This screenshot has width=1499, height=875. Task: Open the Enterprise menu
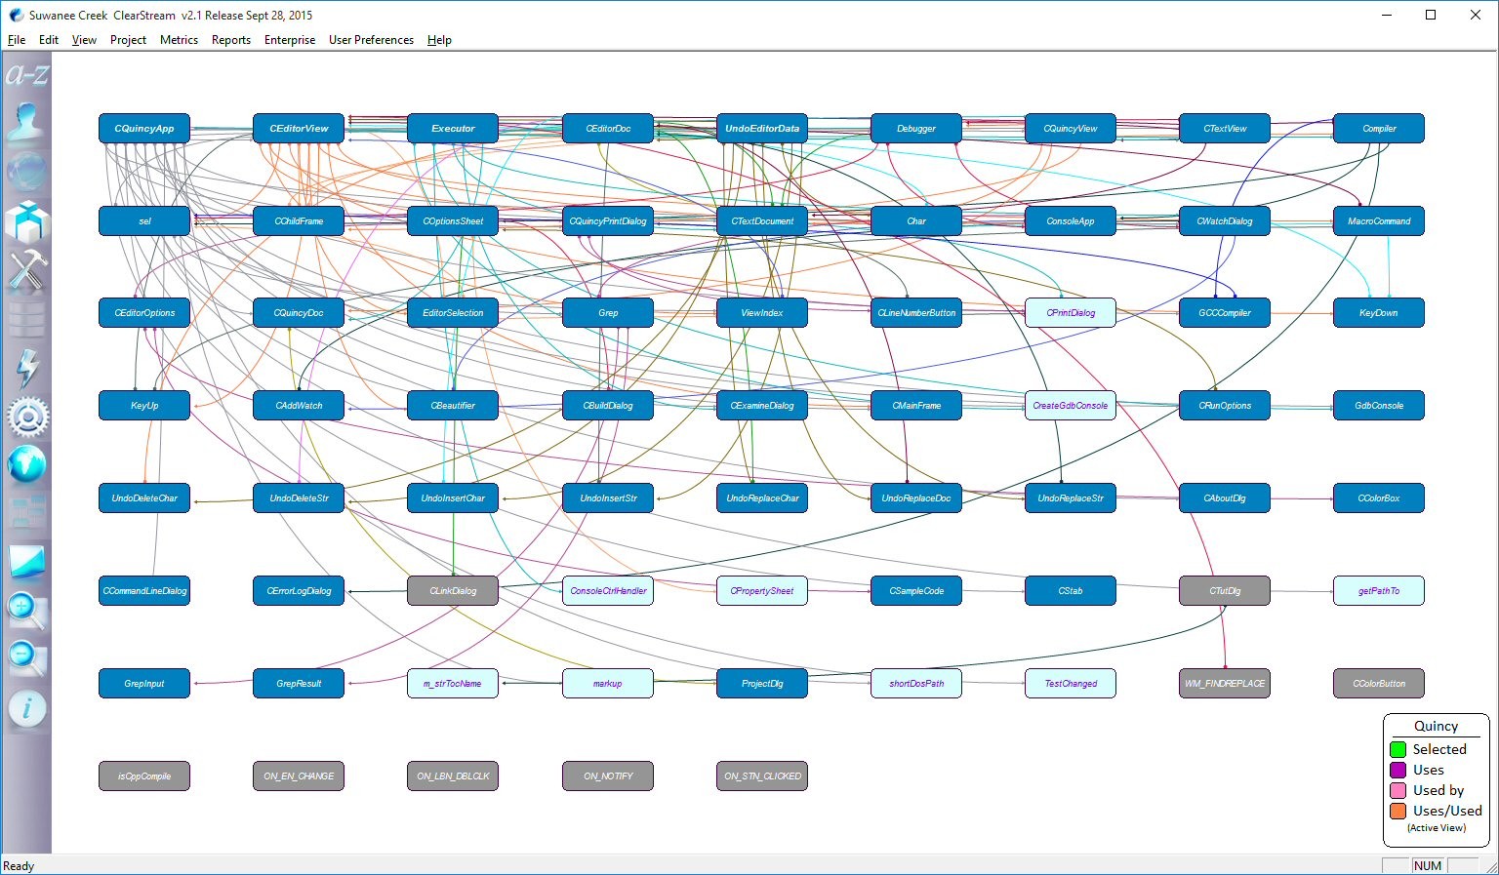point(289,40)
